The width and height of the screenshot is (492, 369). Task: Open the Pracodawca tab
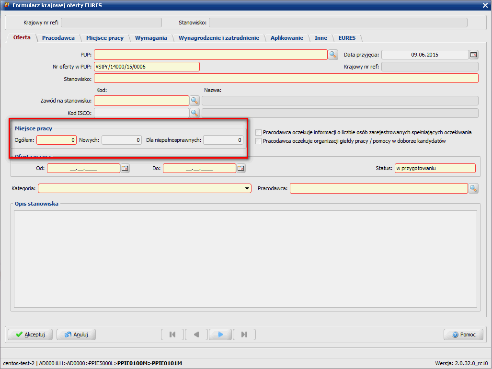tap(58, 38)
